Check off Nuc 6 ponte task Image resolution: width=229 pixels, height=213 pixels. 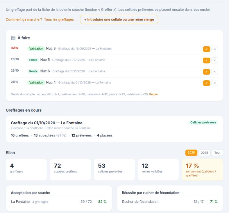[206, 72]
